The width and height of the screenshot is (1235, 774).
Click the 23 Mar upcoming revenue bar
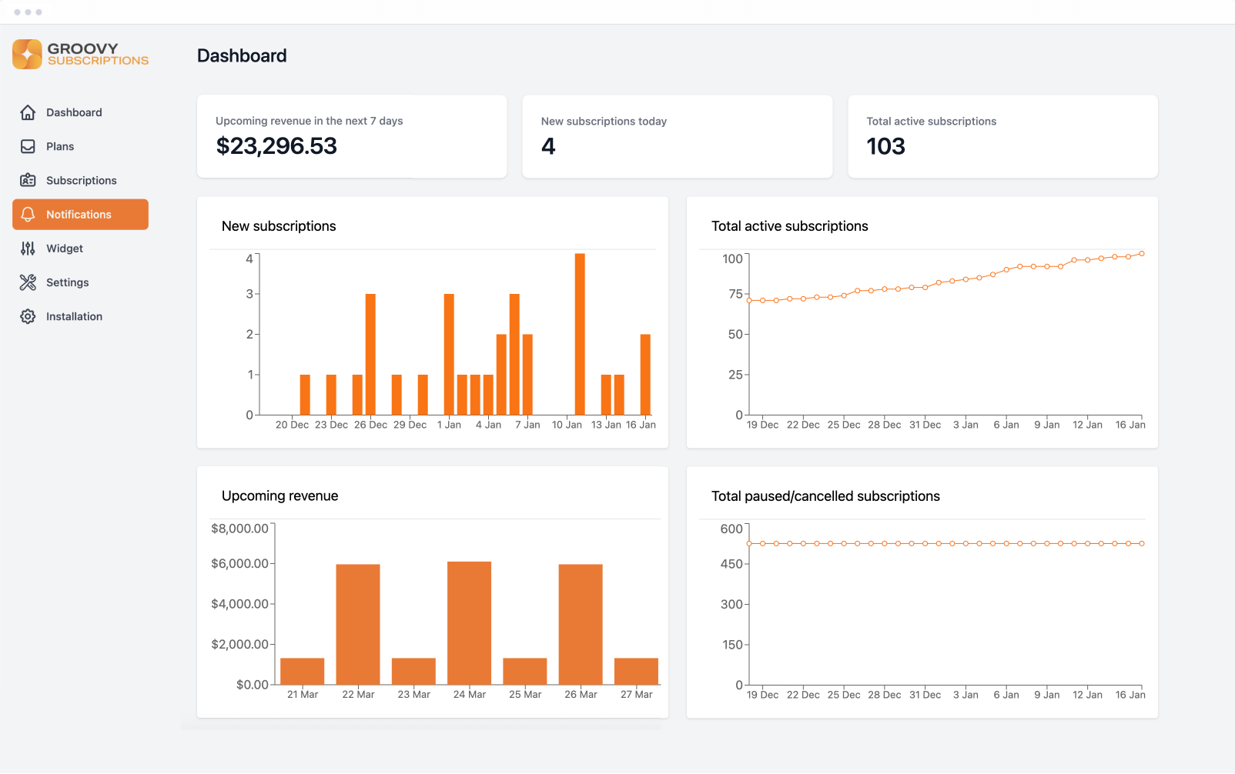coord(413,671)
